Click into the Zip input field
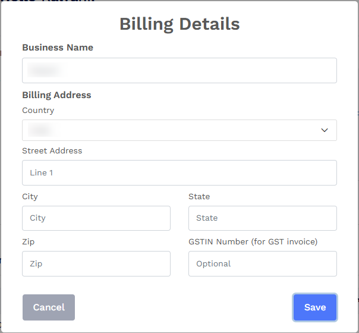 (x=96, y=263)
